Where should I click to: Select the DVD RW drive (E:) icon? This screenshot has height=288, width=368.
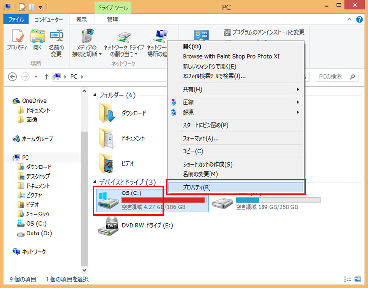[x=108, y=226]
